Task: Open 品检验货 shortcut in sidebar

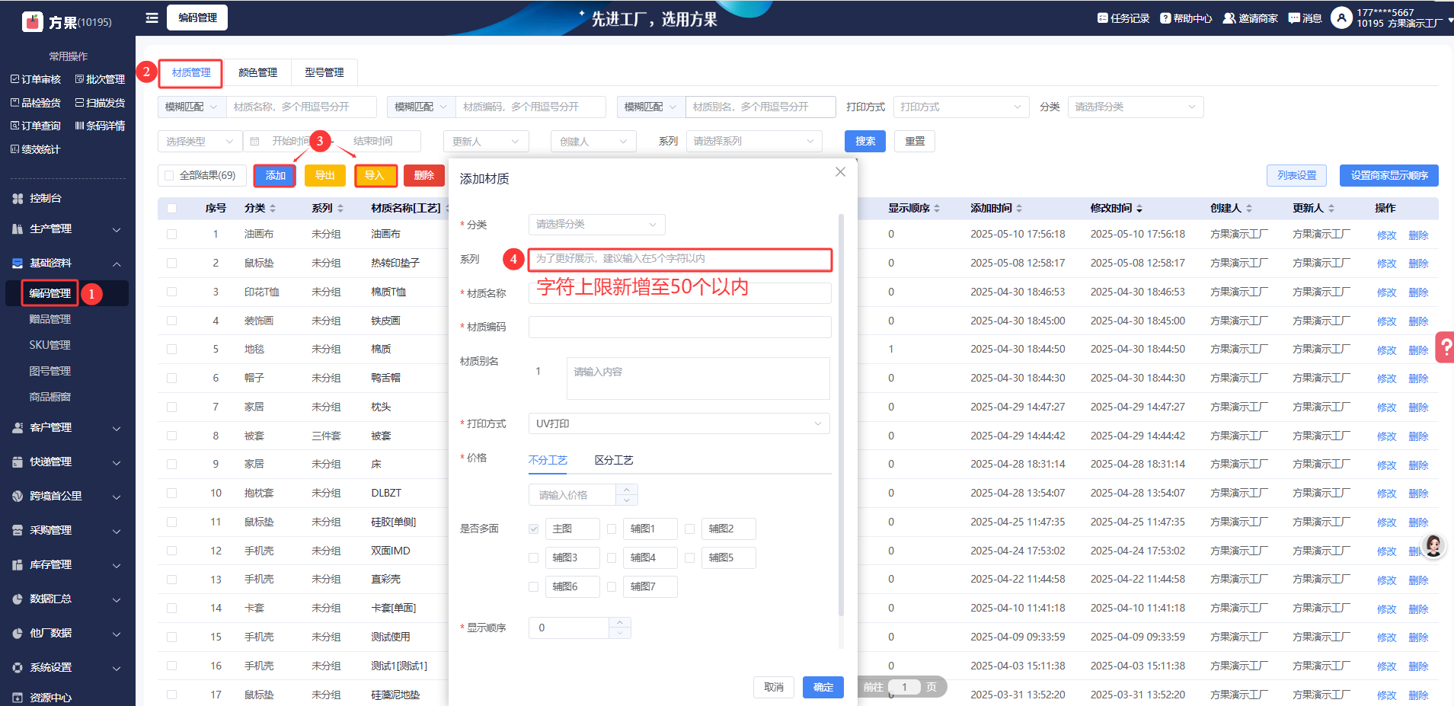Action: point(36,103)
